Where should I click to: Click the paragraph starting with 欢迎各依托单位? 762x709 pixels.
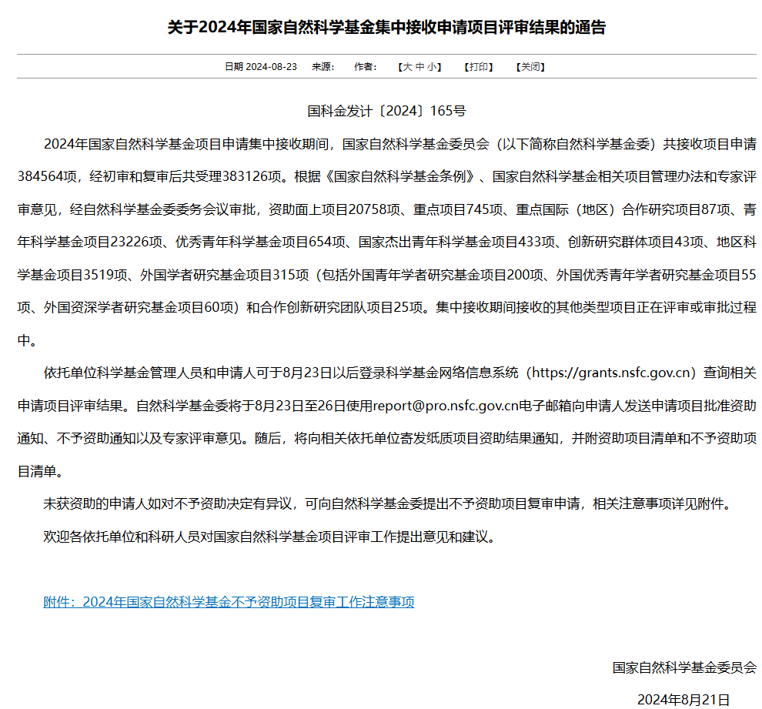pyautogui.click(x=269, y=537)
